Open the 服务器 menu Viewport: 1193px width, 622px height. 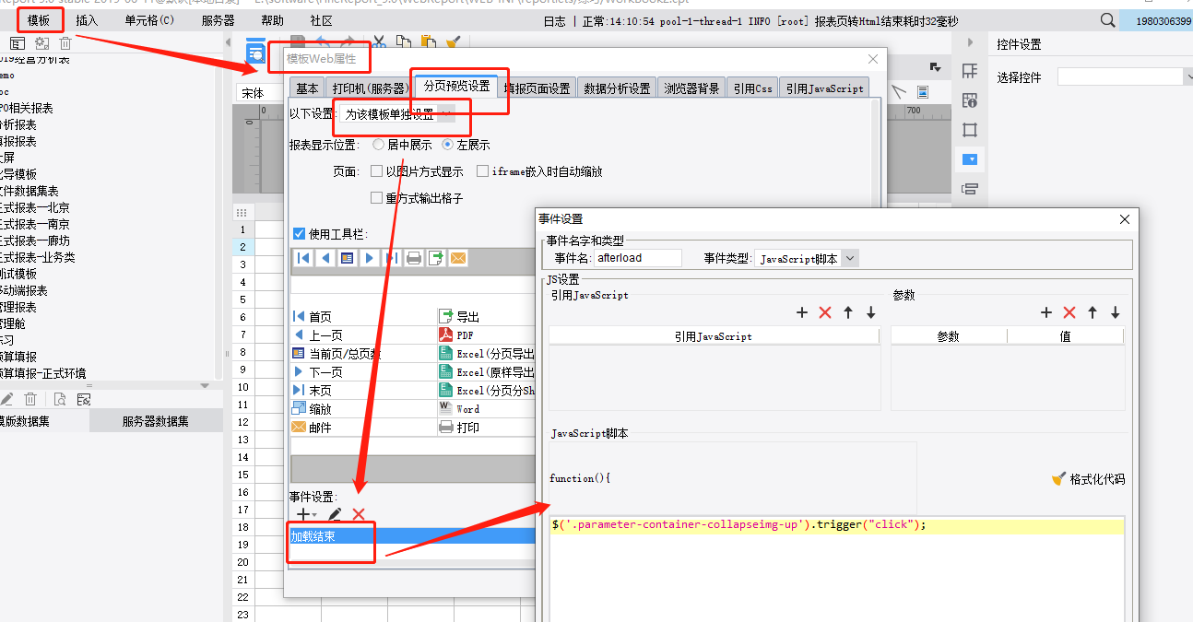218,20
